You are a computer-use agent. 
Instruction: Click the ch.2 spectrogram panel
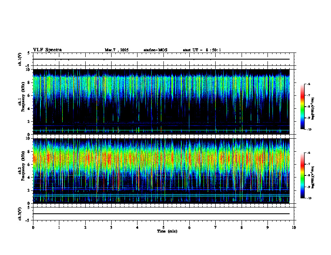coord(161,171)
